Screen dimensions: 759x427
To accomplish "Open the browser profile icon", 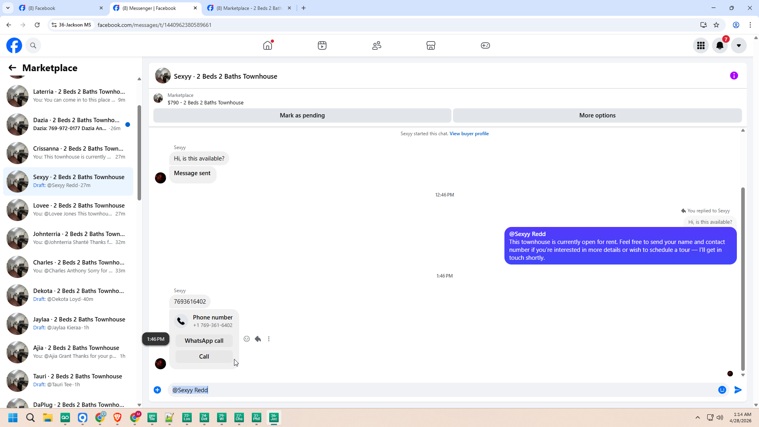I will (736, 25).
